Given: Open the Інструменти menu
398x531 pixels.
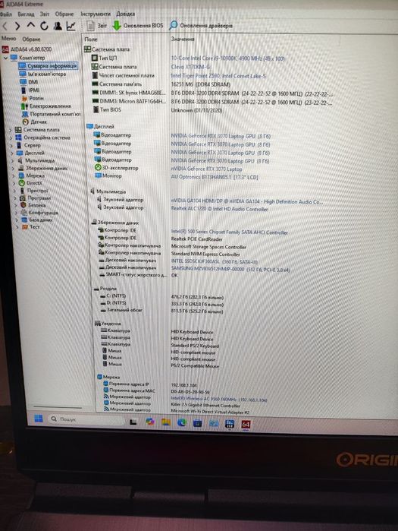Looking at the screenshot, I should click(96, 14).
